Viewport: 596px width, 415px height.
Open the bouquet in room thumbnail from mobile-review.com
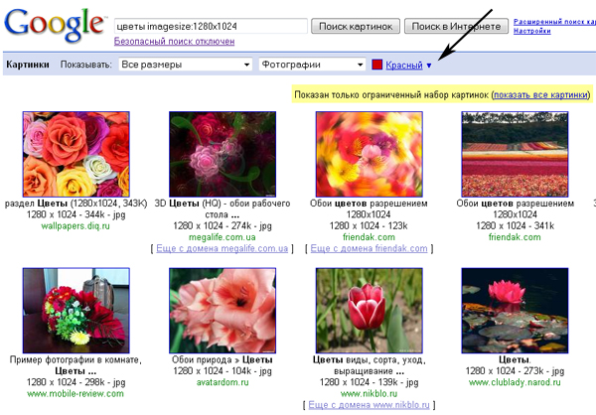[x=76, y=311]
